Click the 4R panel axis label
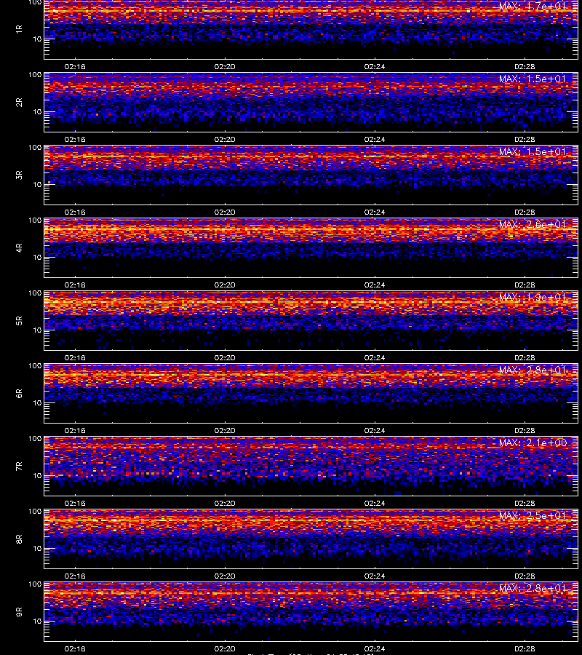The width and height of the screenshot is (582, 655). [x=19, y=247]
